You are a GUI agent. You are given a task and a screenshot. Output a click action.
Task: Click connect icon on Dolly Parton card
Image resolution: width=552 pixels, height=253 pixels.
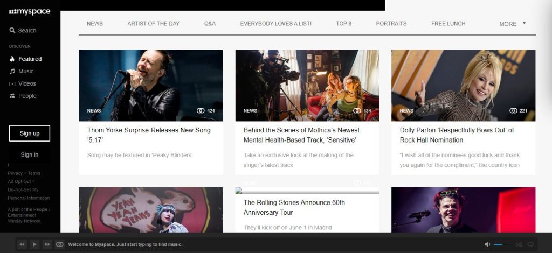(x=513, y=111)
